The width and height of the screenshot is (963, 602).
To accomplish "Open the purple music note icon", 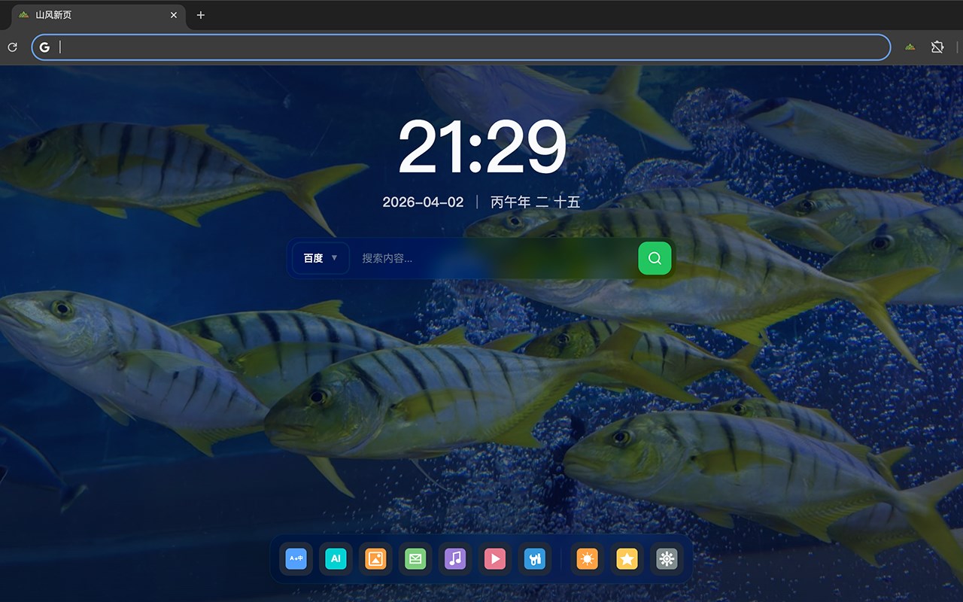I will click(455, 559).
